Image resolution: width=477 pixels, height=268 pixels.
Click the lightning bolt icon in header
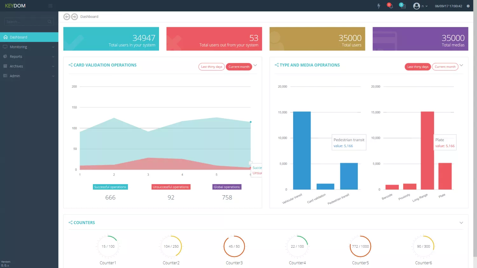378,6
